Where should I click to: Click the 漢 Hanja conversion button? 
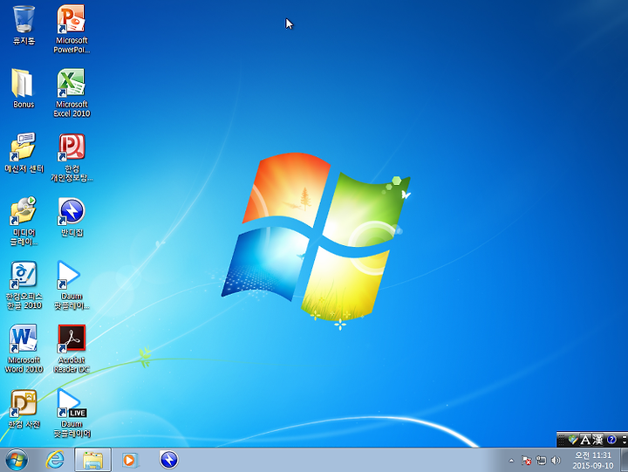click(597, 440)
